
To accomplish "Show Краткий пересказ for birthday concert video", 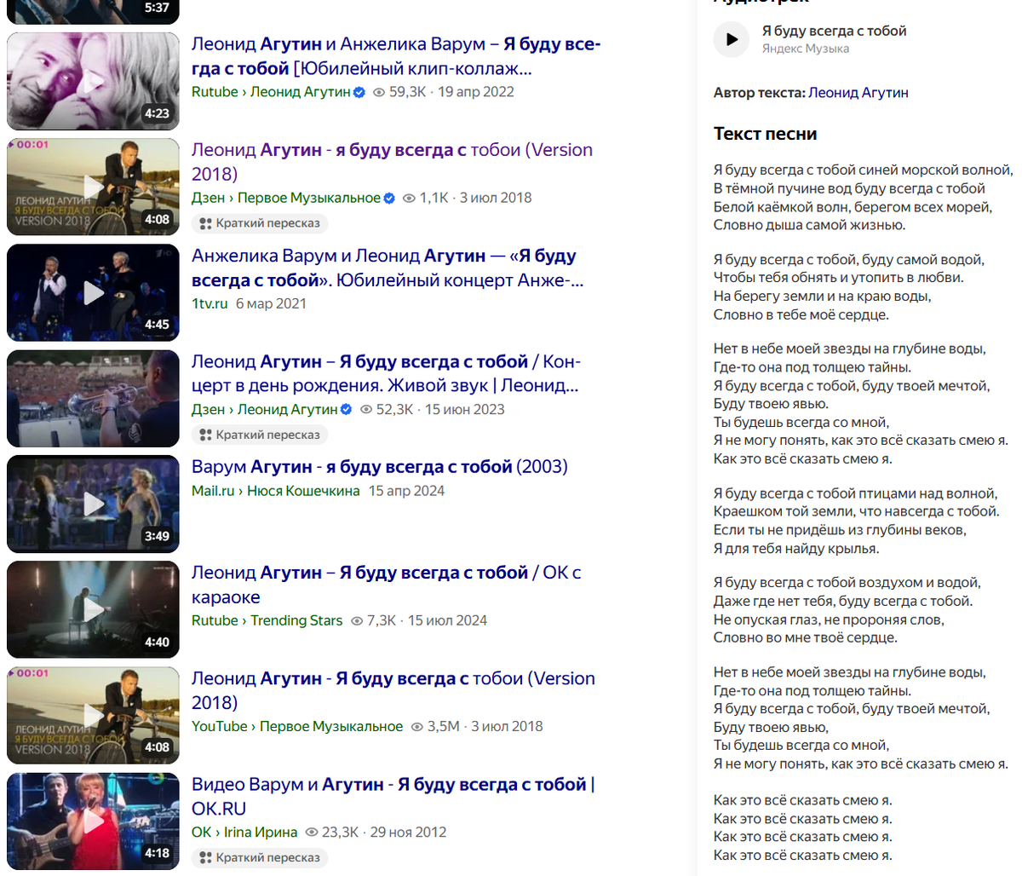I will point(260,435).
